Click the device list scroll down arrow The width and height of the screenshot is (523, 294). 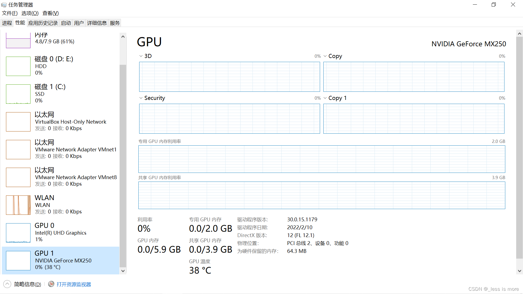pos(123,271)
